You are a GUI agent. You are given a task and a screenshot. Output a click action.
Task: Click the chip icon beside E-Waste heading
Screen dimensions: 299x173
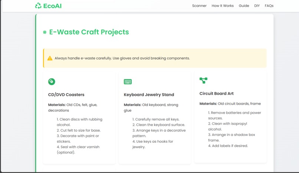point(45,32)
